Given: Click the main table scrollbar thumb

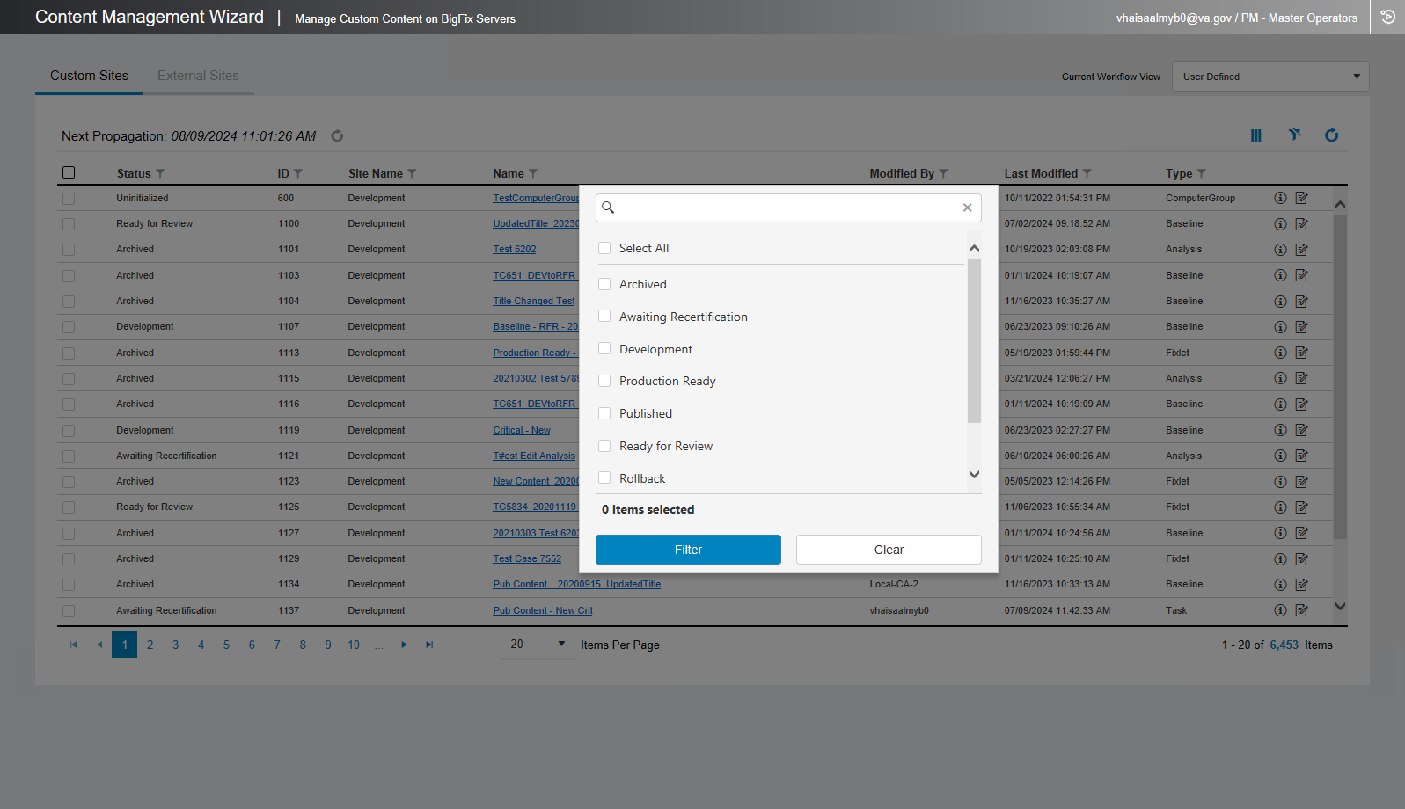Looking at the screenshot, I should 1340,376.
